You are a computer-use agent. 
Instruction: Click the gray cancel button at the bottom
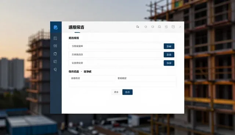(116, 92)
